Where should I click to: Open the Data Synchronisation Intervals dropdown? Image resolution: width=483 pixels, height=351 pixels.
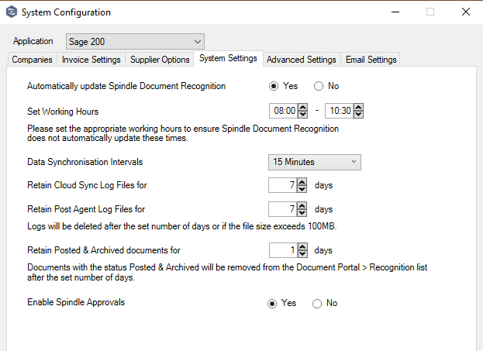315,162
